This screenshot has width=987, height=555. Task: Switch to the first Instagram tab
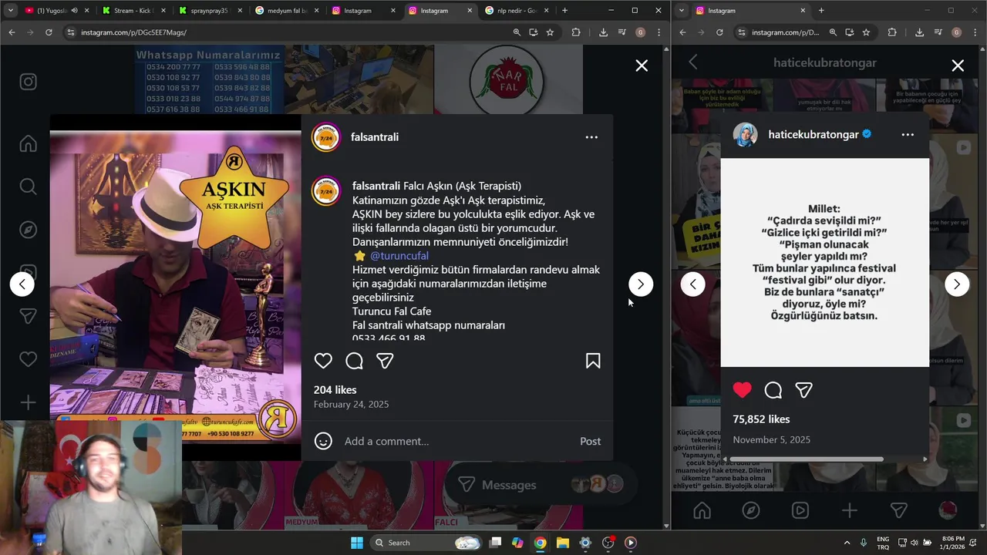[x=362, y=11]
